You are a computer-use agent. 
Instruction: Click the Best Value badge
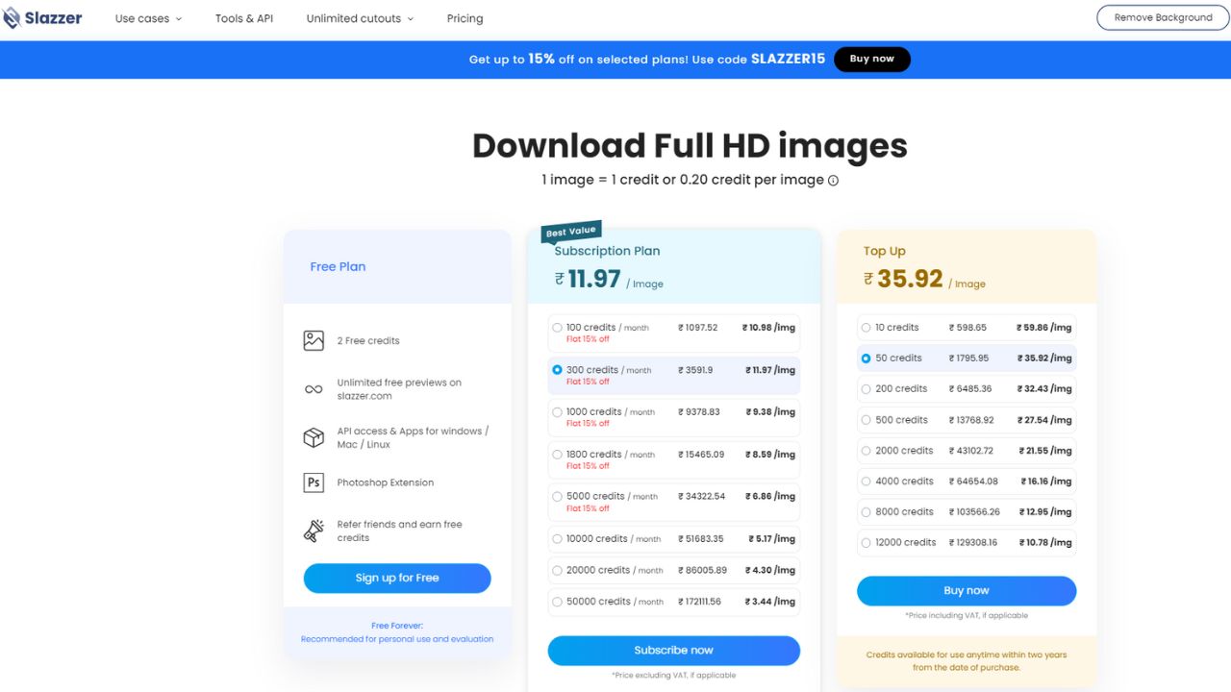click(x=571, y=232)
